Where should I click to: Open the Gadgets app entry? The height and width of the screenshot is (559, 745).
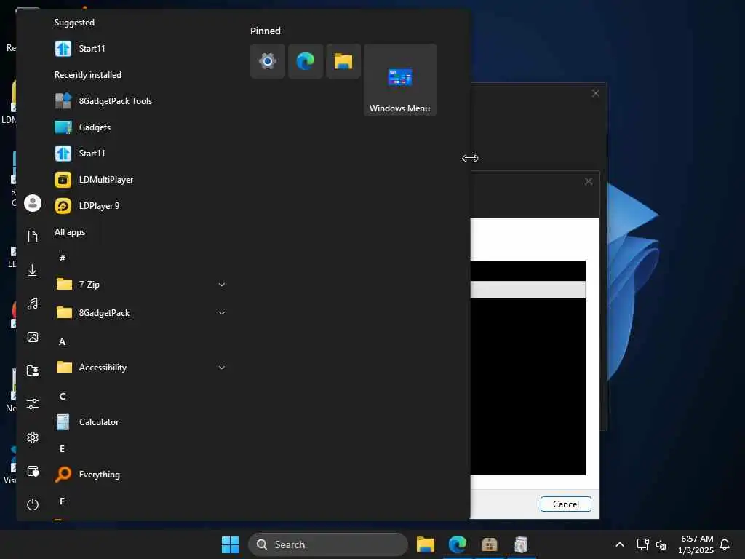pyautogui.click(x=140, y=127)
